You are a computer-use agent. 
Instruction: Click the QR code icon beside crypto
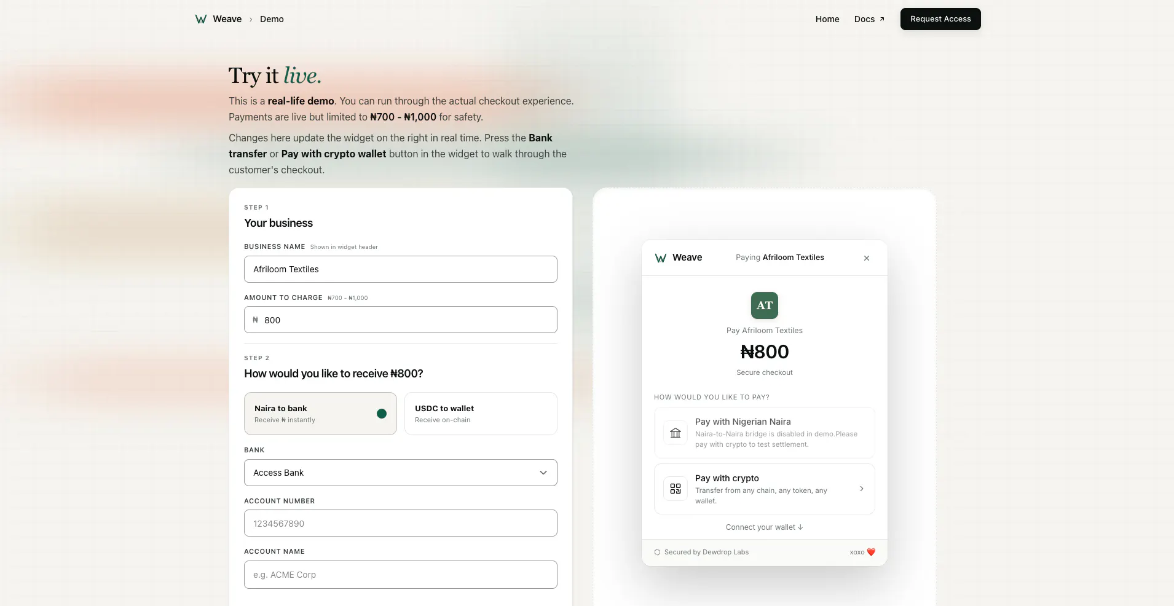pyautogui.click(x=676, y=489)
